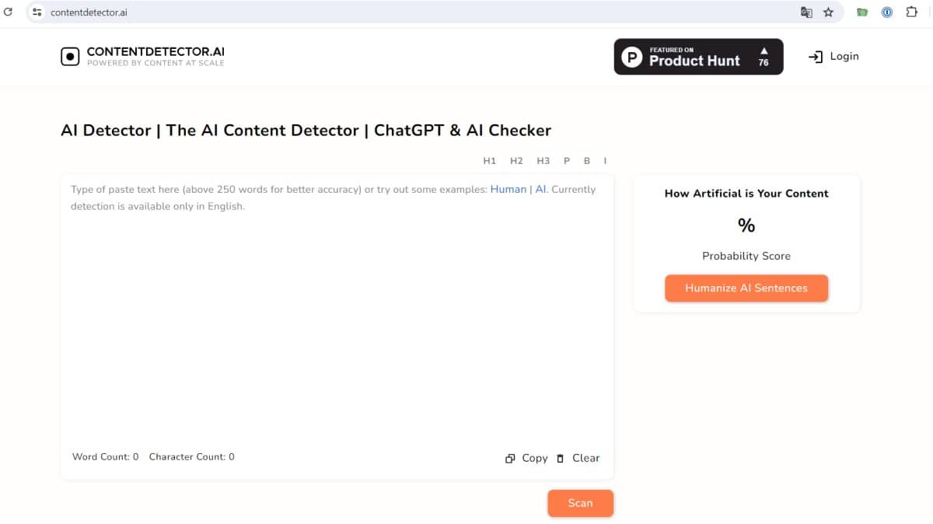Reload the page with the refresh icon
The width and height of the screenshot is (933, 524).
(9, 12)
